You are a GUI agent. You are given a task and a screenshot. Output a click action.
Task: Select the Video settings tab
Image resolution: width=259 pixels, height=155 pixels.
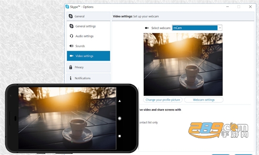click(x=88, y=56)
